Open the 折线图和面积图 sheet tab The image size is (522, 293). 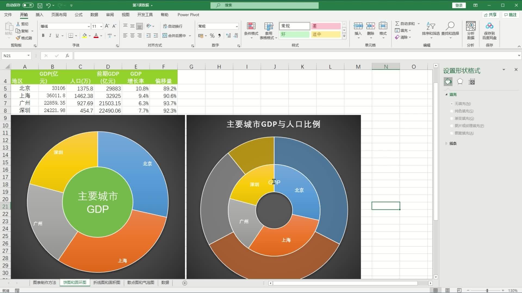[107, 282]
